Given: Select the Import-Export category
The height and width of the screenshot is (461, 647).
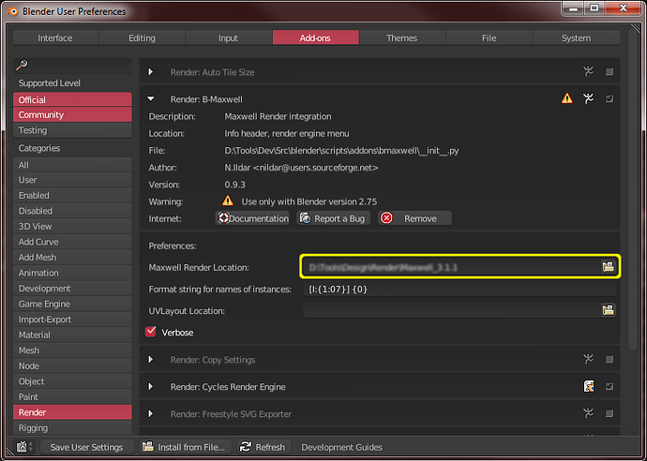Looking at the screenshot, I should pos(72,320).
